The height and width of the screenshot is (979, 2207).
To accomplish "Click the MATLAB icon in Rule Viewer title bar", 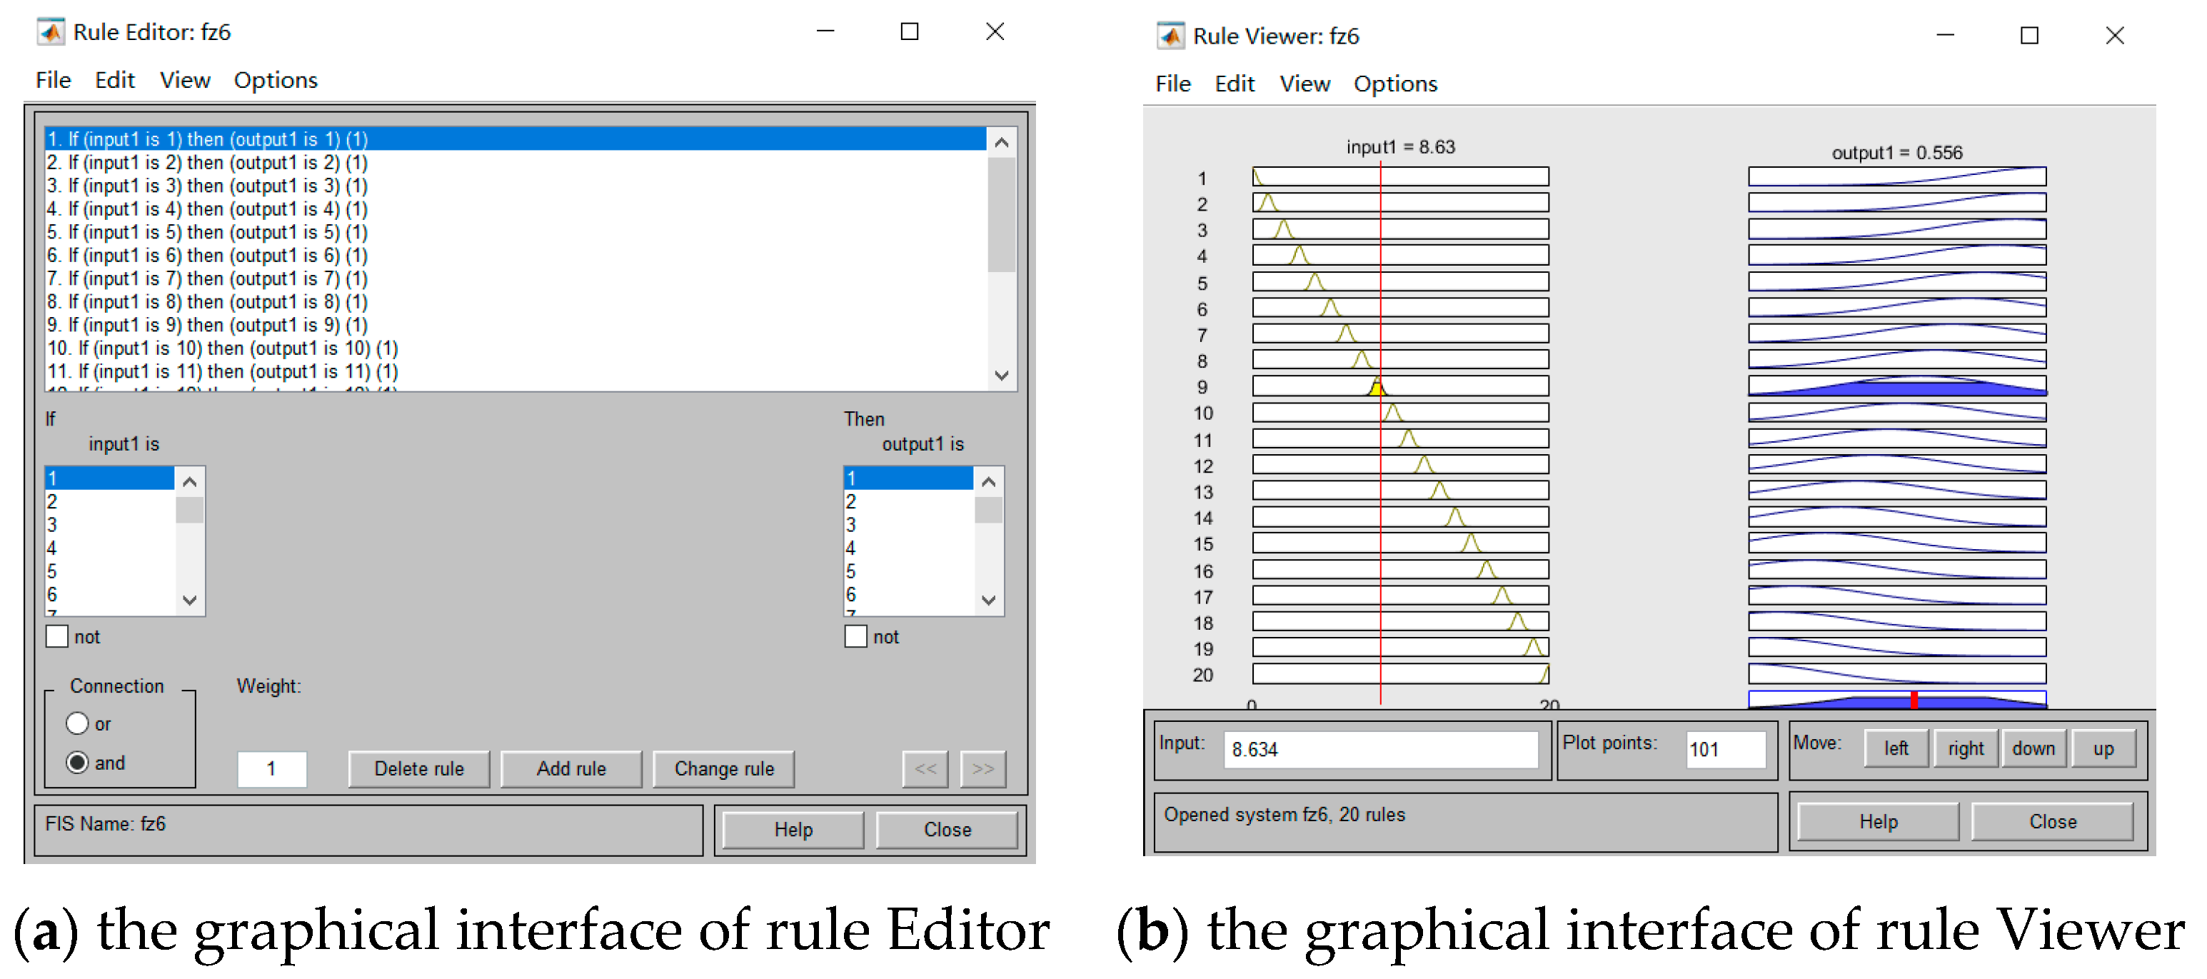I will click(1170, 36).
